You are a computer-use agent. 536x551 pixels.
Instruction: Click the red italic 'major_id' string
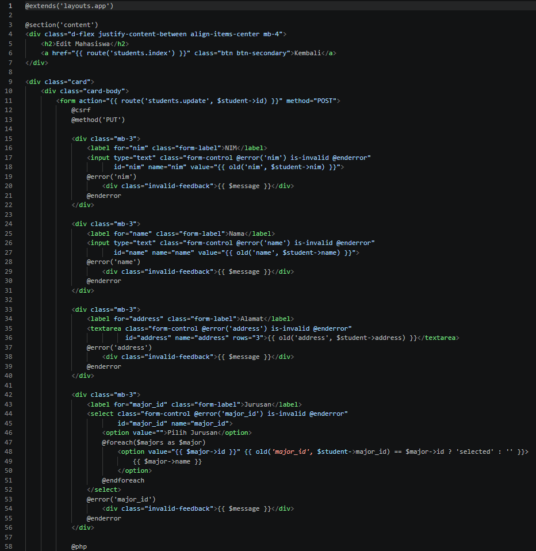tap(290, 451)
